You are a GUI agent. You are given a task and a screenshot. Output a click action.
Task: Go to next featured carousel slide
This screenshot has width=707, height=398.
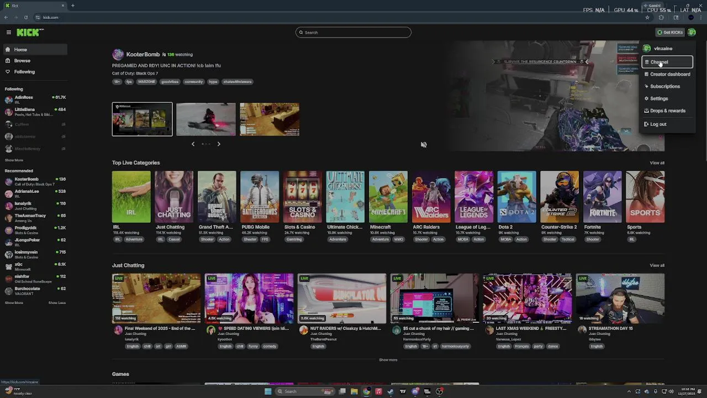219,144
